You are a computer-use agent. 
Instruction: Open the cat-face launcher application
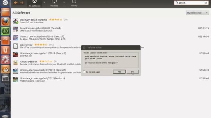(5, 69)
